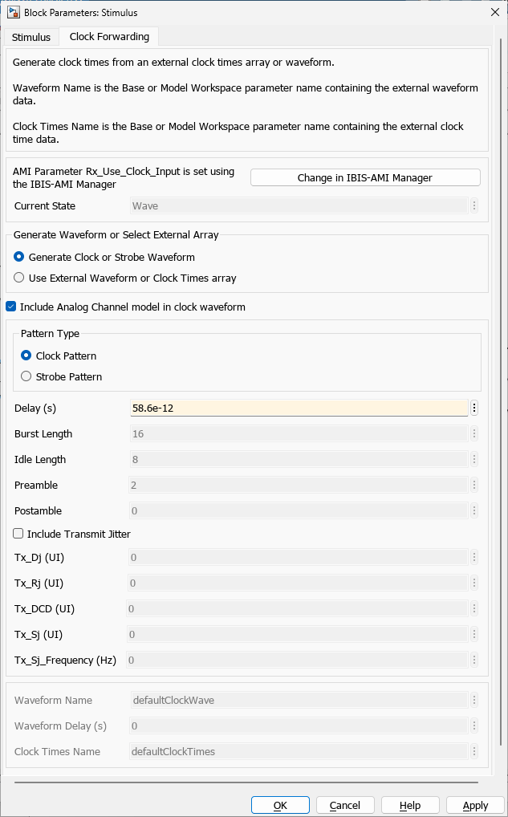508x817 pixels.
Task: Open the three-dot menu beside Waveform Name
Action: click(x=474, y=700)
